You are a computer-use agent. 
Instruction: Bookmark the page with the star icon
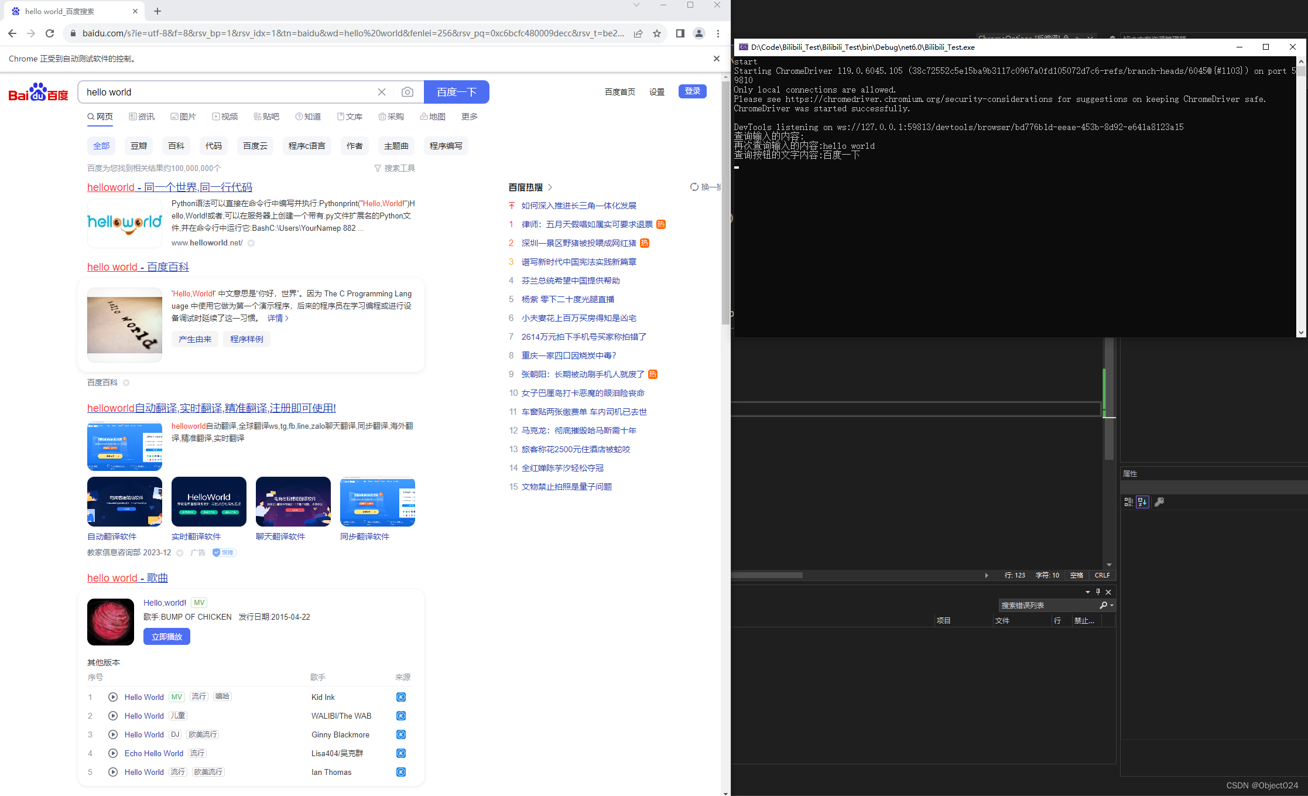pyautogui.click(x=657, y=33)
